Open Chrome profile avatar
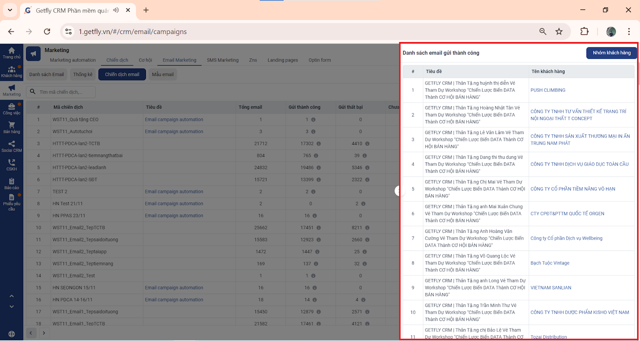This screenshot has height=341, width=640. click(611, 32)
